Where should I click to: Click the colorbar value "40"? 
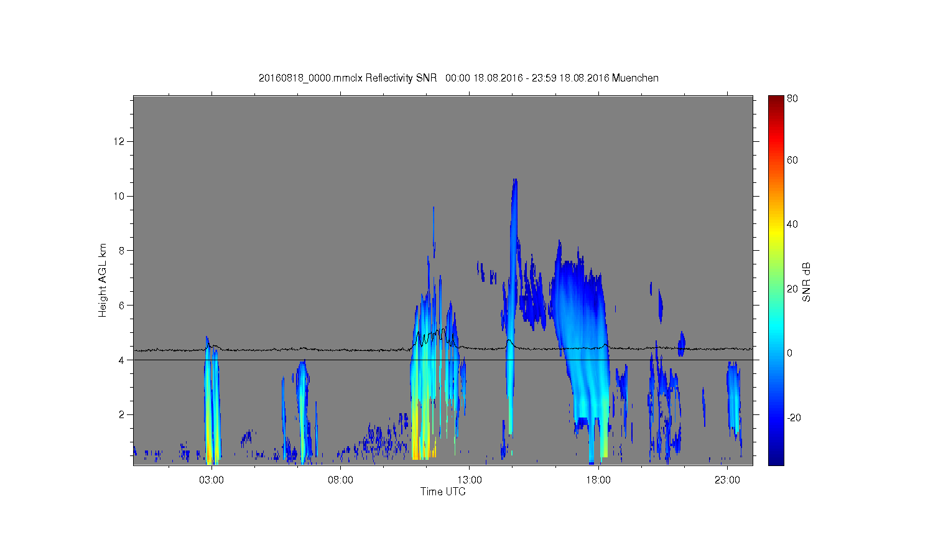point(792,225)
